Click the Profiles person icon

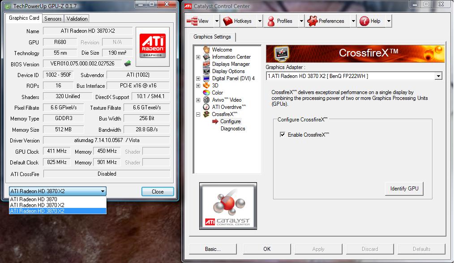pos(271,21)
